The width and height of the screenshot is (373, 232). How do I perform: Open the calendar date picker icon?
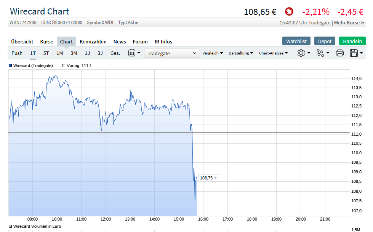(132, 53)
